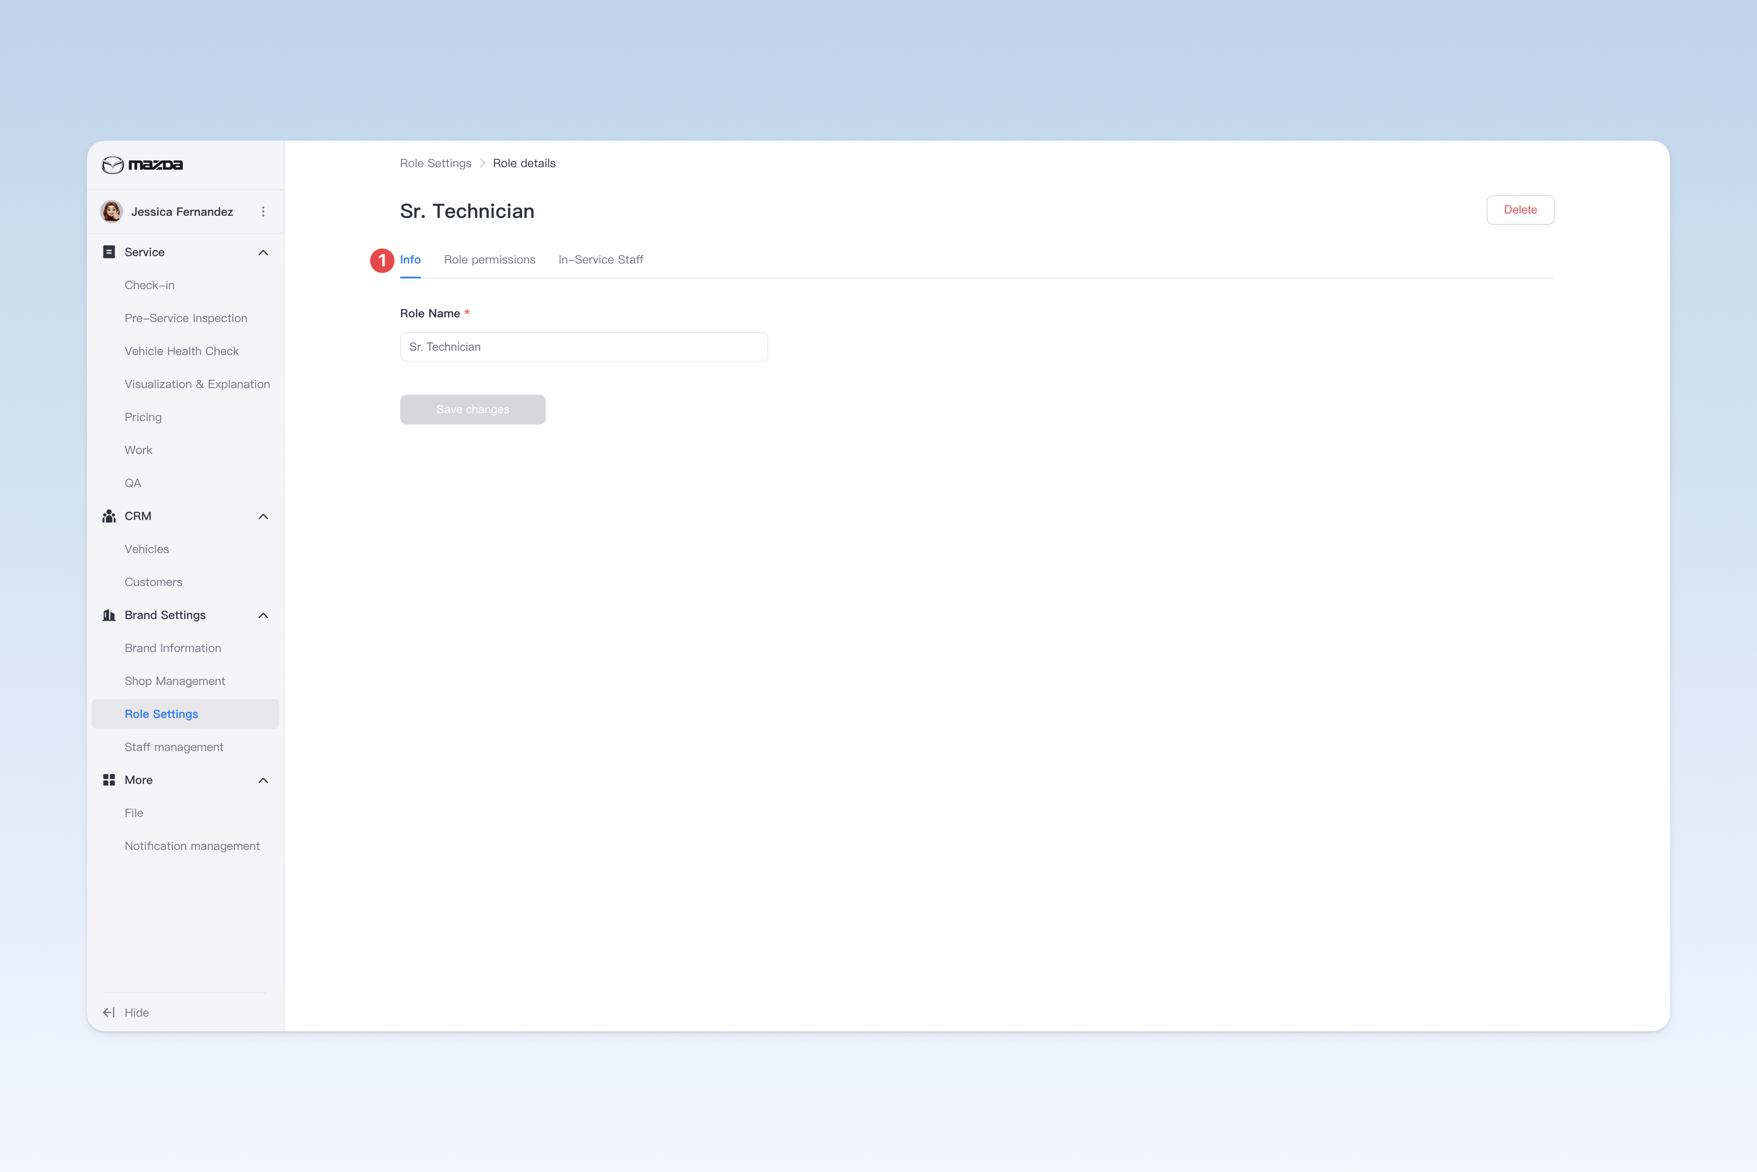The width and height of the screenshot is (1757, 1172).
Task: Click the Save changes button
Action: 472,410
